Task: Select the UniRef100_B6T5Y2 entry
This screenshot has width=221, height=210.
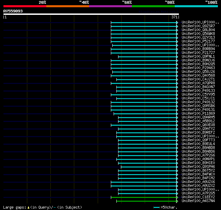Action: click(x=198, y=171)
